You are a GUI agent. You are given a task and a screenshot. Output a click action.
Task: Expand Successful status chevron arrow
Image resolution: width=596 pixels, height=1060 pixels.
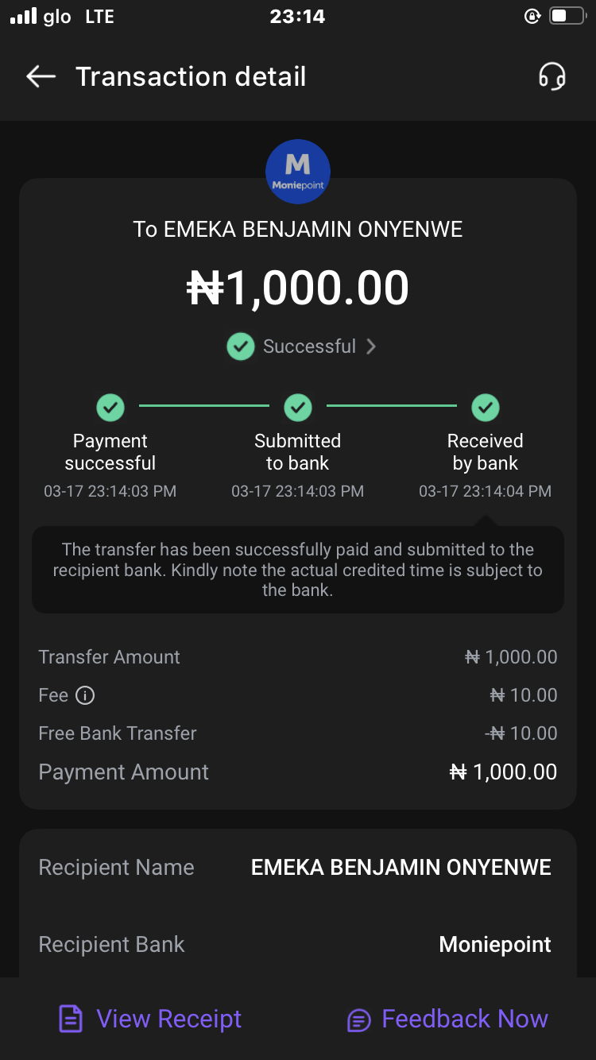(x=371, y=346)
